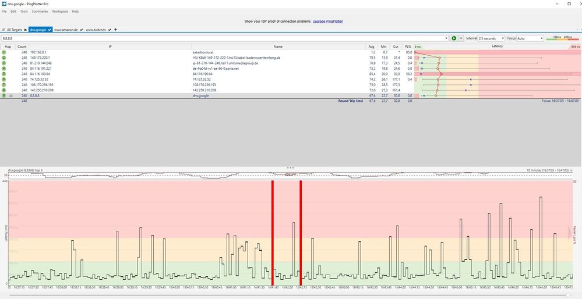Image resolution: width=582 pixels, height=299 pixels.
Task: Click the hop 2 green circle icon
Action: [3, 58]
